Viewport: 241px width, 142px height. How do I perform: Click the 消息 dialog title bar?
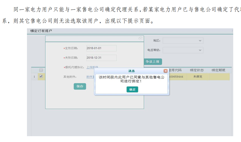[131, 71]
